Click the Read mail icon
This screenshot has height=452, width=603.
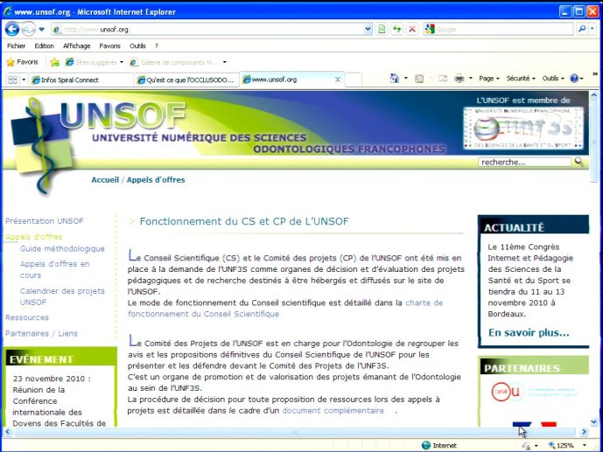(x=443, y=79)
